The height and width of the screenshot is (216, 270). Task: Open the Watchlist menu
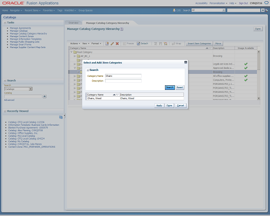70,10
